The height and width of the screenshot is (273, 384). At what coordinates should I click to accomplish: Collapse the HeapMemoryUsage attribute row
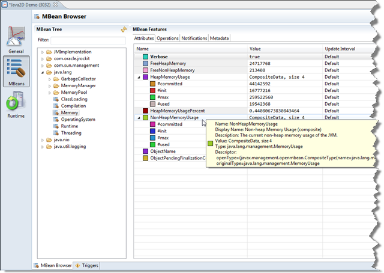pyautogui.click(x=139, y=77)
